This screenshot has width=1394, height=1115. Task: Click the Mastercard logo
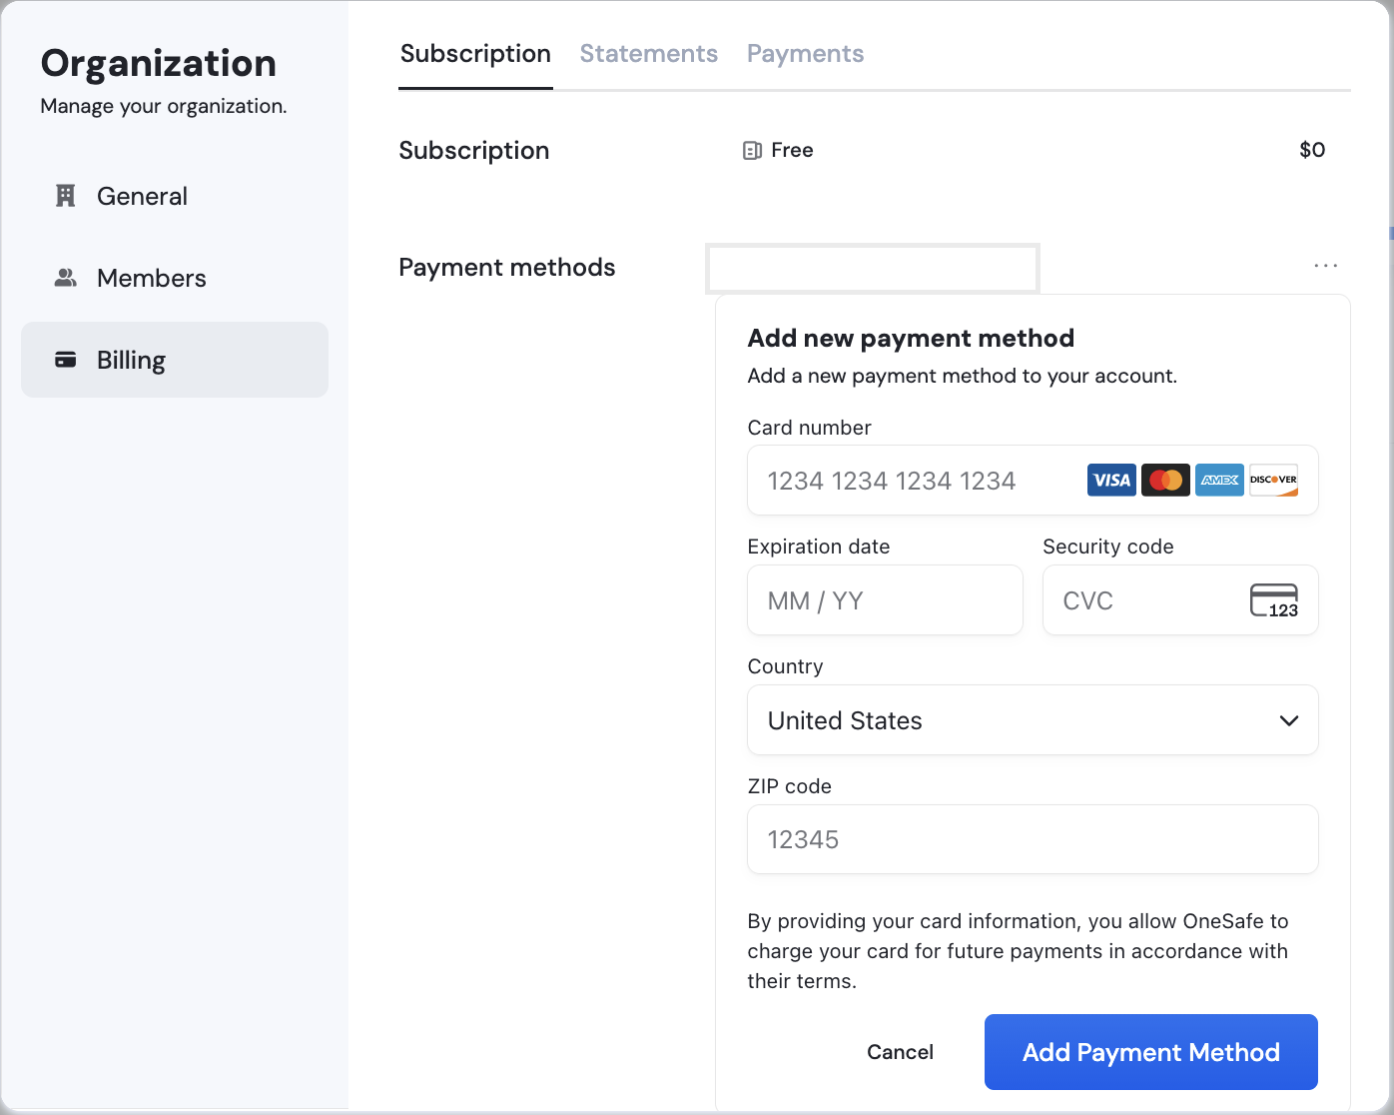tap(1165, 481)
